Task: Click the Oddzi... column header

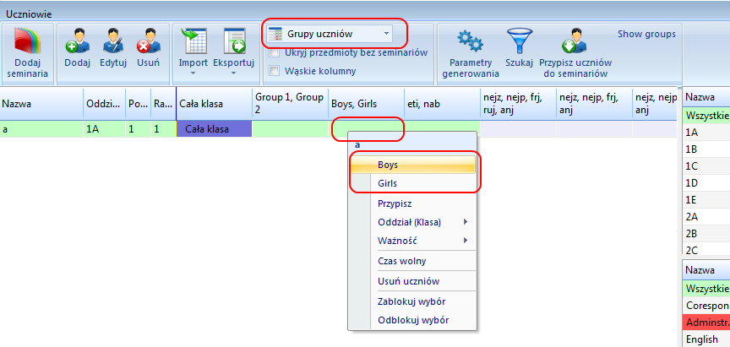Action: point(104,104)
